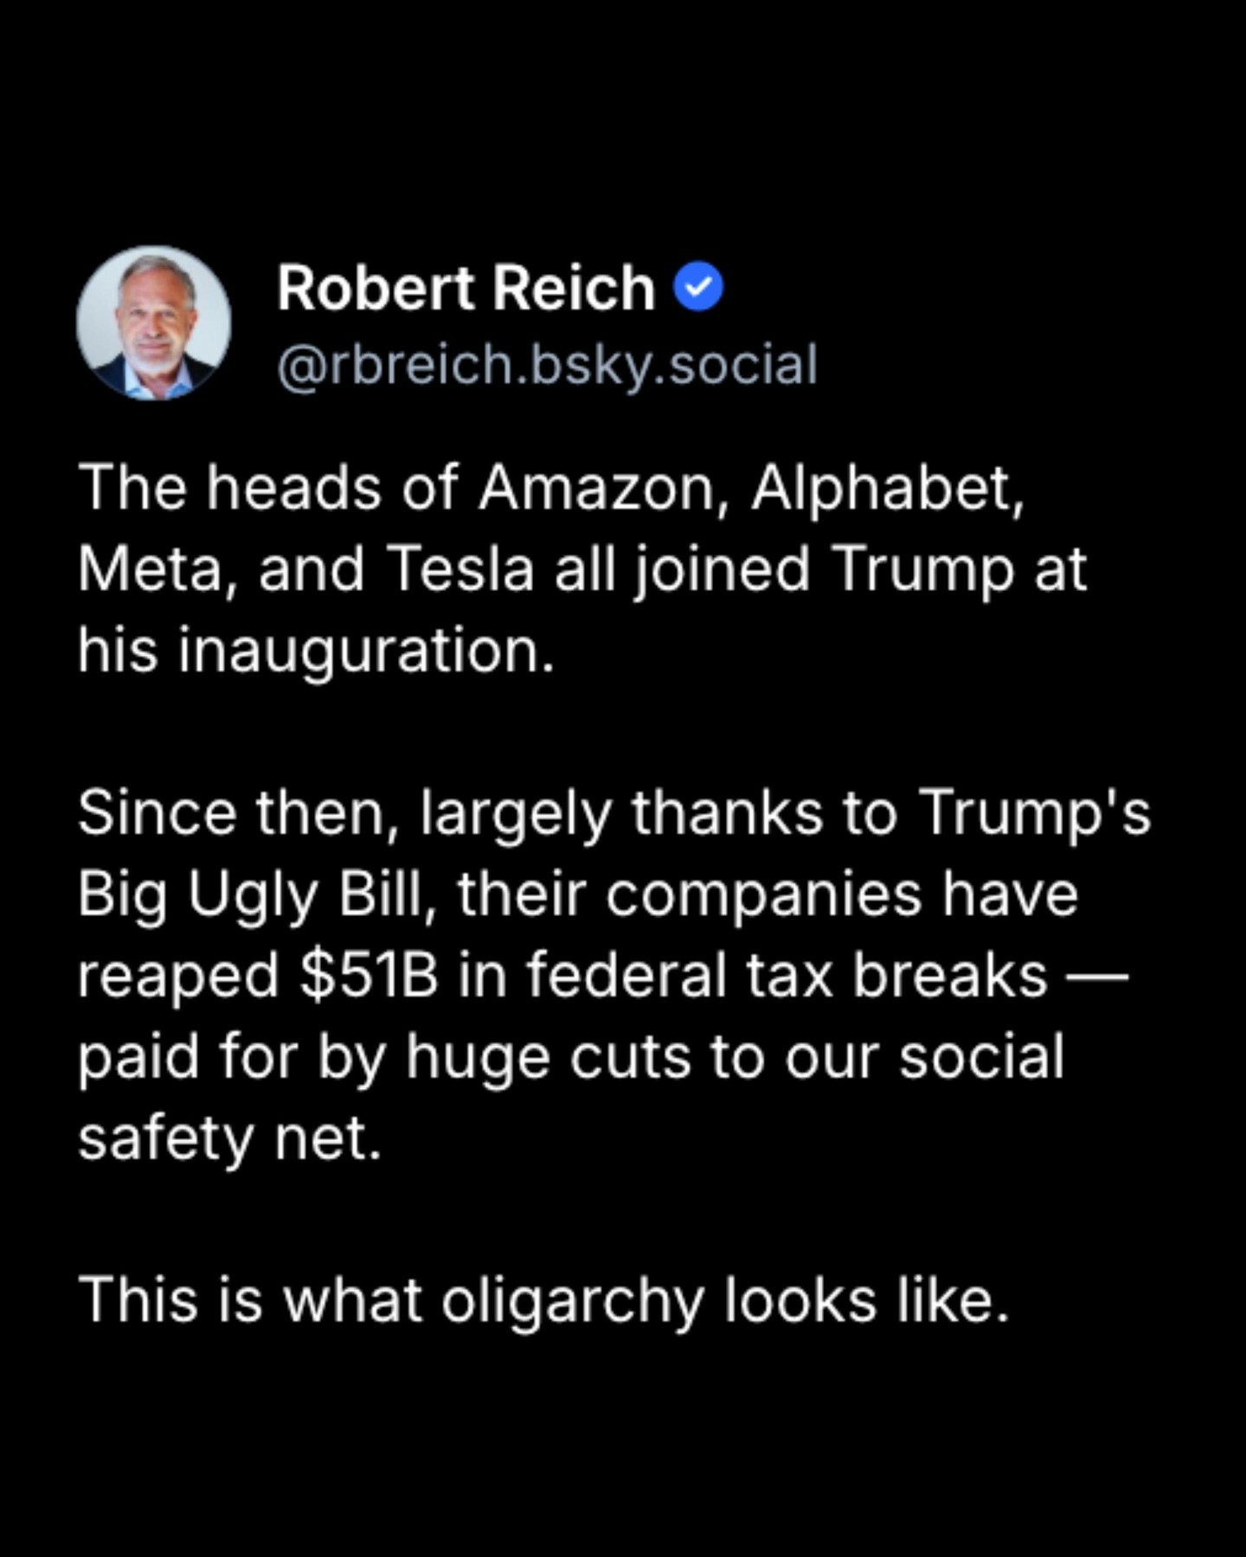Click the words "federal tax breaks"
Screen dimensions: 1246x1557
coord(787,977)
